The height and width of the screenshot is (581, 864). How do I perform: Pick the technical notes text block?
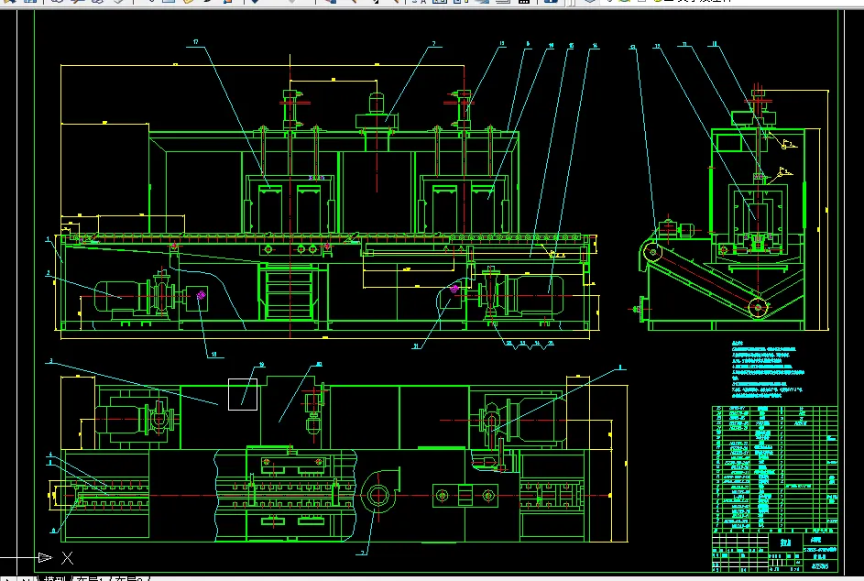[767, 369]
